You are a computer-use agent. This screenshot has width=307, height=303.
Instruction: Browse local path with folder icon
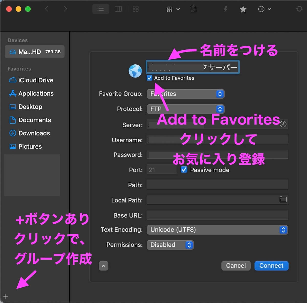click(x=283, y=200)
